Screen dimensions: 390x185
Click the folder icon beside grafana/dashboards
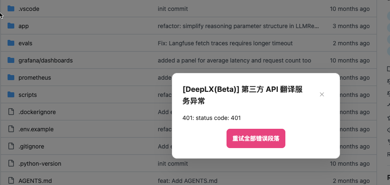point(11,60)
